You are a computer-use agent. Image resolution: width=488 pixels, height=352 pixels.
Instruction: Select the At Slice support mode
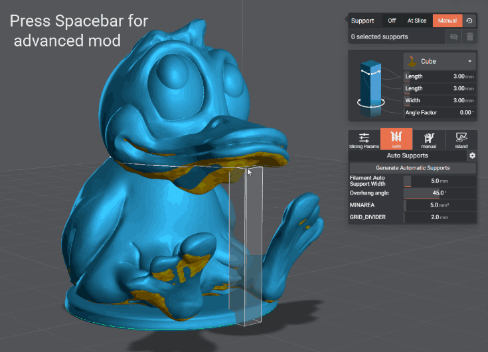[417, 21]
